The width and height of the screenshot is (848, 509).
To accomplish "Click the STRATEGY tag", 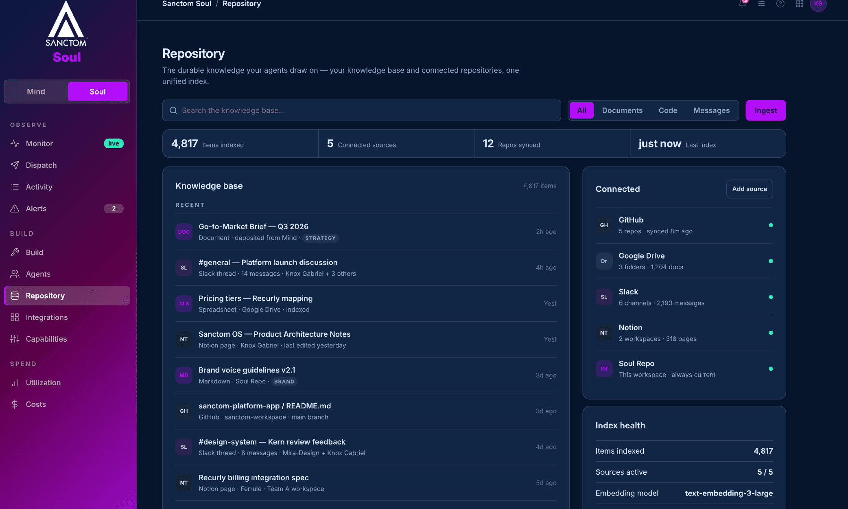I will tap(321, 238).
